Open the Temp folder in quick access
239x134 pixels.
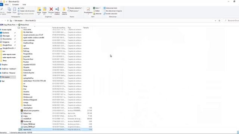4,61
